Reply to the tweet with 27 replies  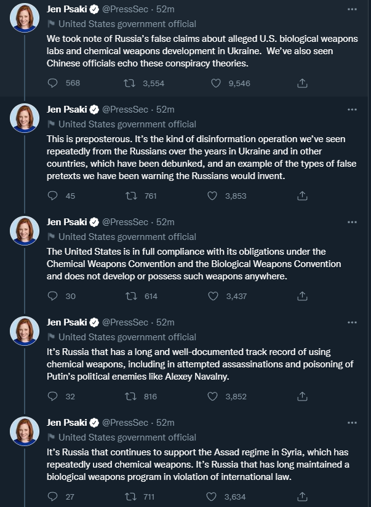pyautogui.click(x=53, y=497)
